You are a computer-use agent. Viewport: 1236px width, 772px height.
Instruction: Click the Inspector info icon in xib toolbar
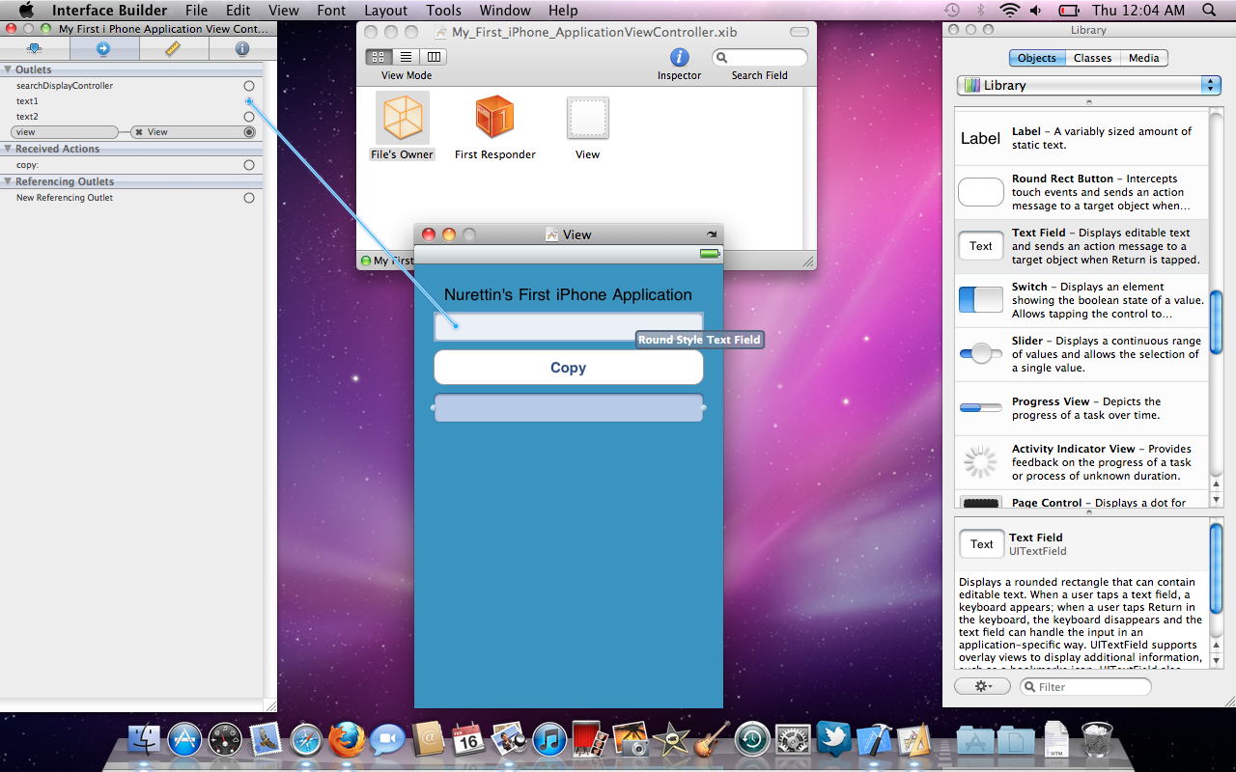[x=680, y=57]
